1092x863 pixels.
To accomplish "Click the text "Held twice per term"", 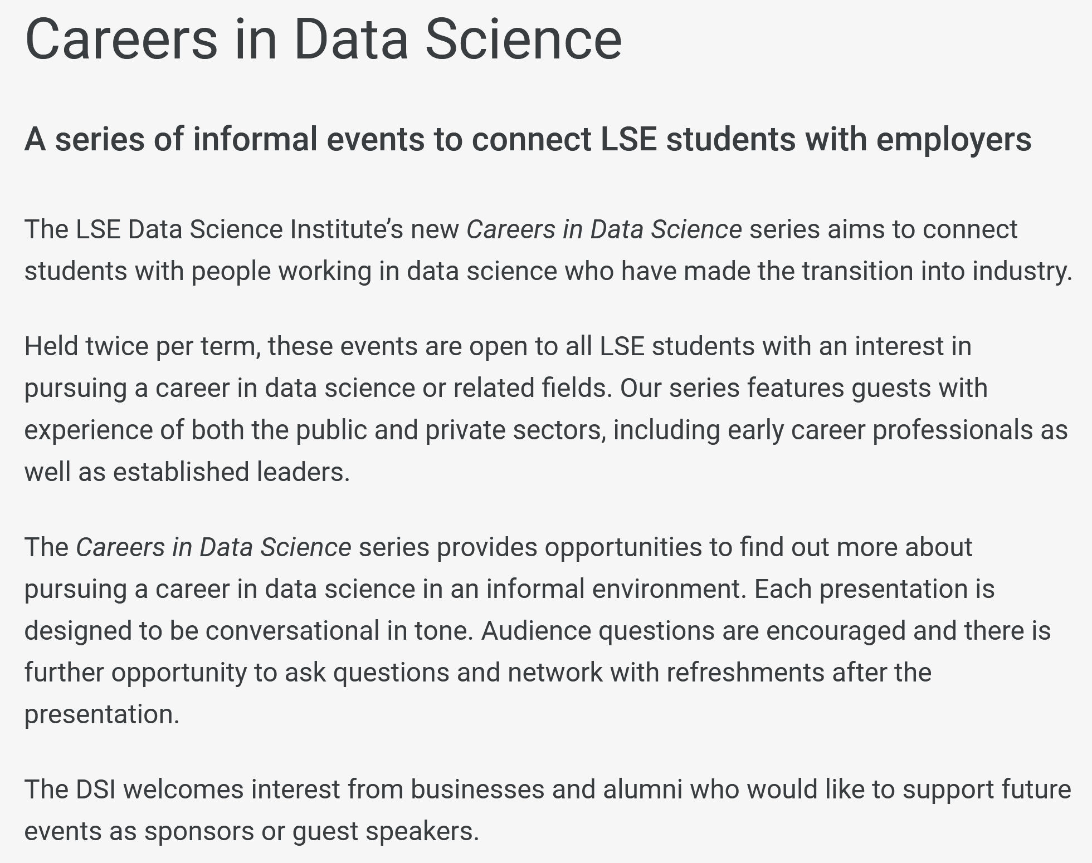I will [142, 346].
